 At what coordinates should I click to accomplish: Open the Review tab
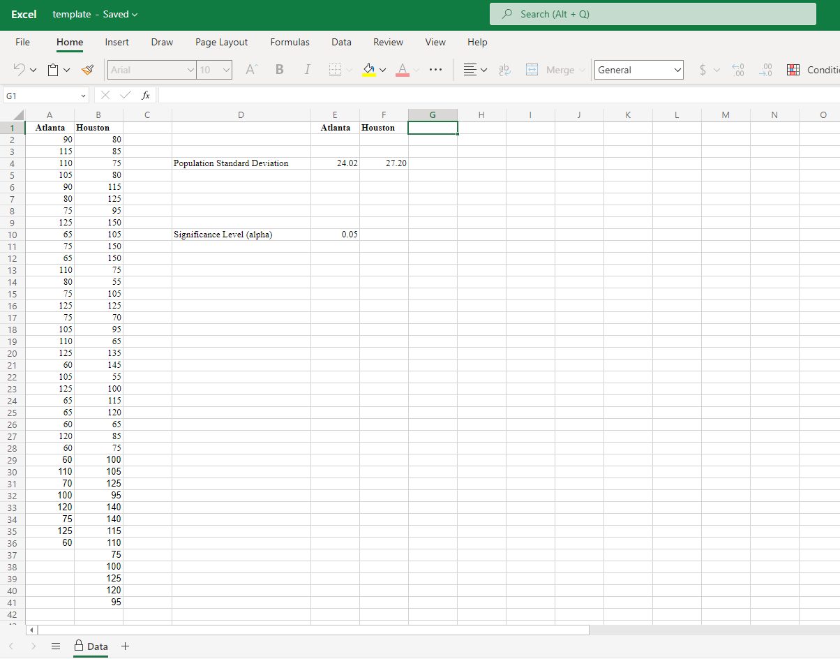[388, 42]
